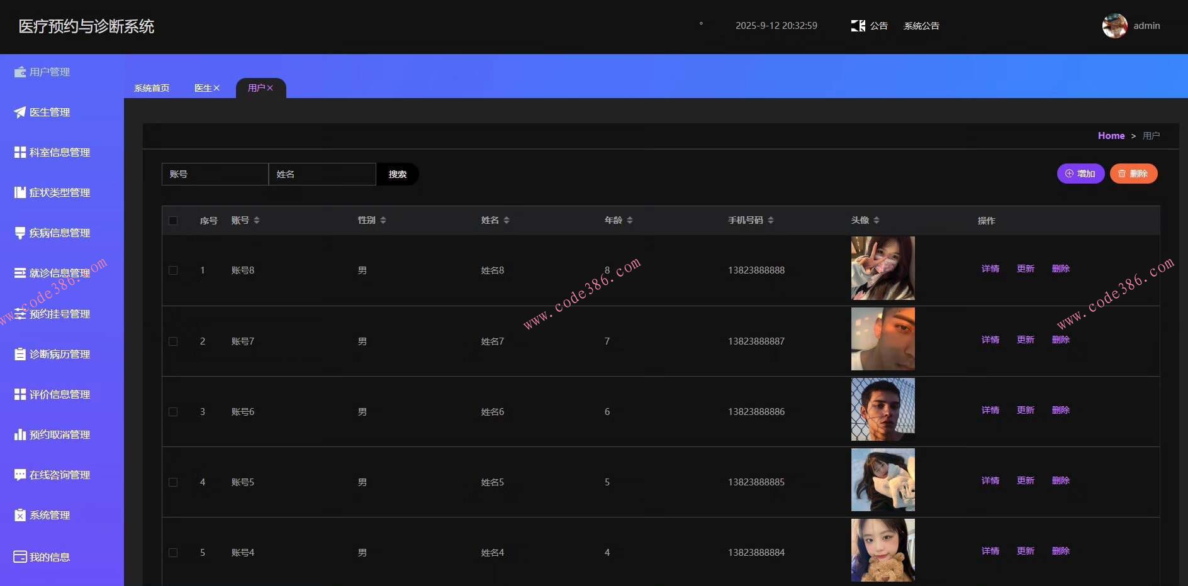Click the 医生管理 paper-plane icon
1188x586 pixels.
[20, 113]
